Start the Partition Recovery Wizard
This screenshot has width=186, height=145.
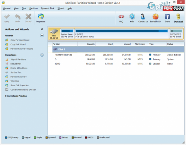[x=22, y=49]
